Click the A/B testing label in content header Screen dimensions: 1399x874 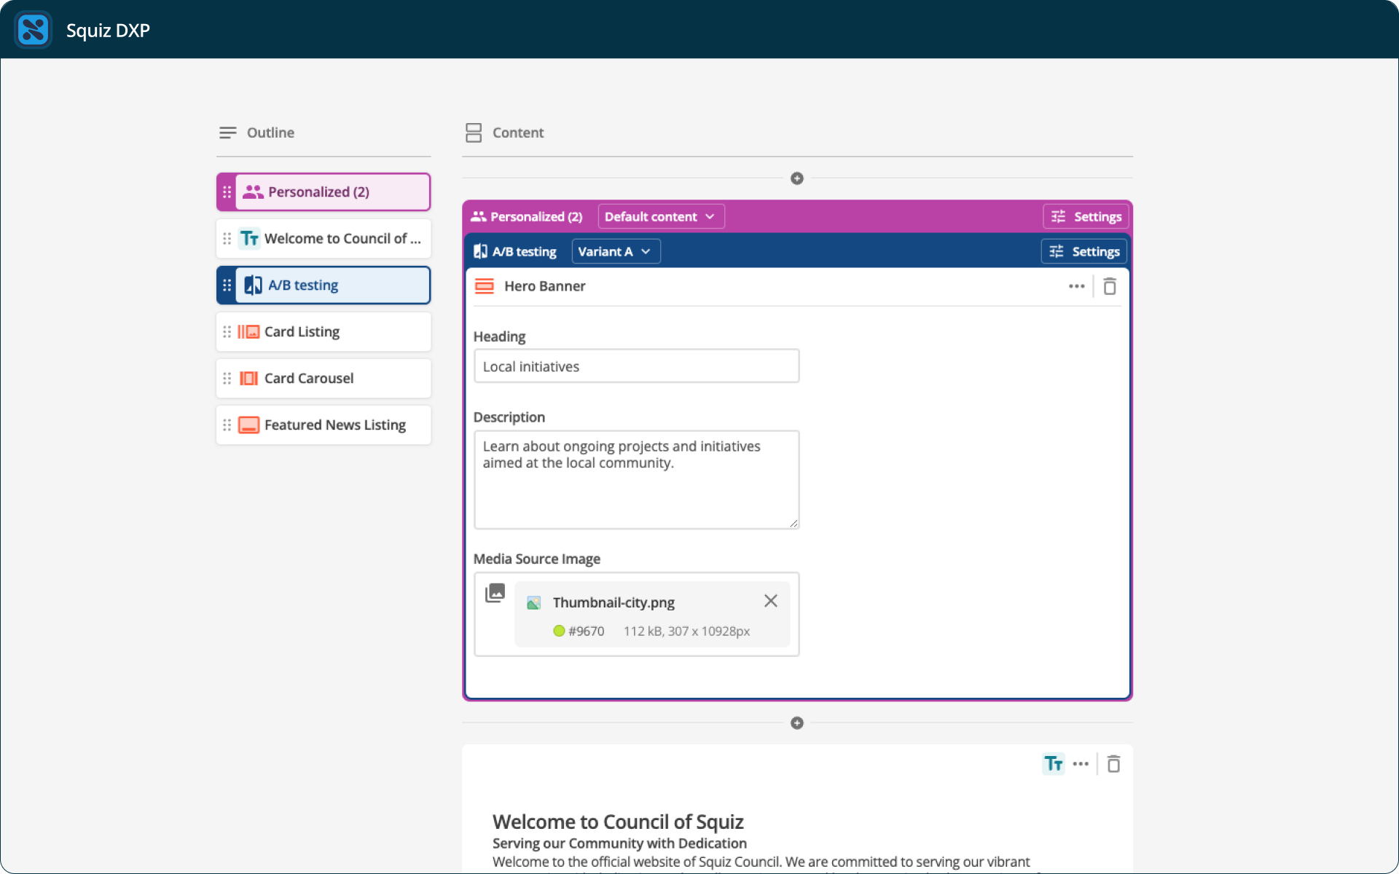point(524,251)
